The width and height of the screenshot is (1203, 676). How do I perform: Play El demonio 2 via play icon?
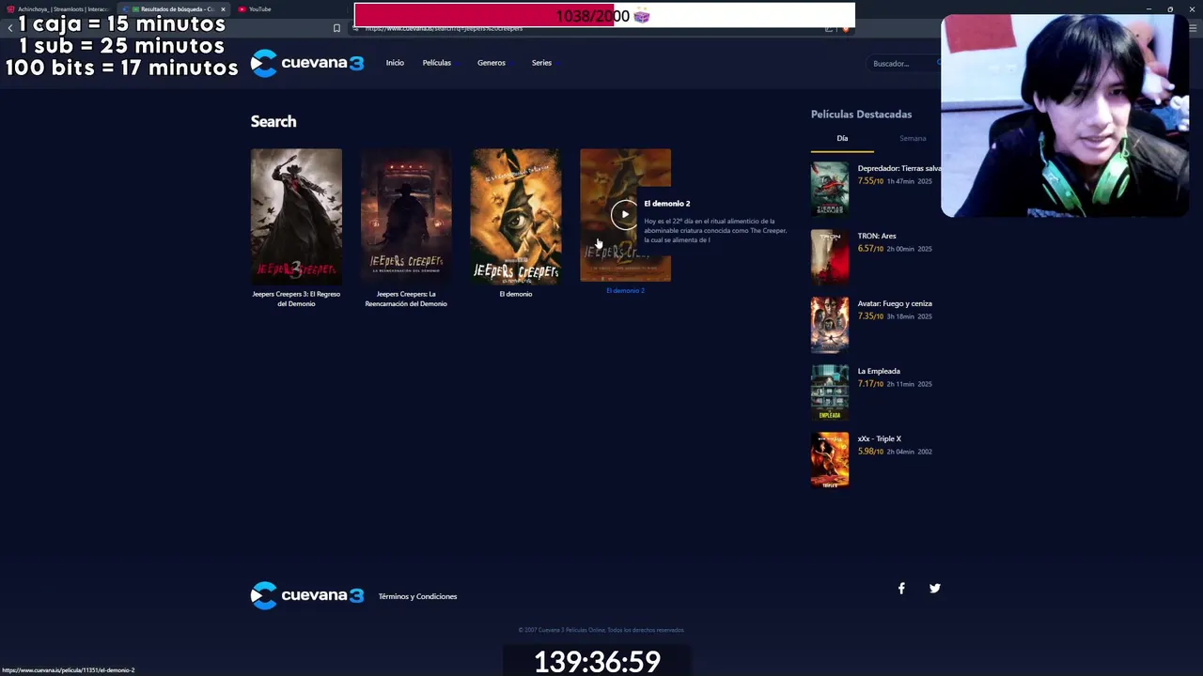(624, 214)
